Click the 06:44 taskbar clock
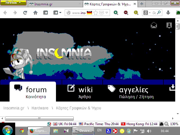 coord(165,131)
